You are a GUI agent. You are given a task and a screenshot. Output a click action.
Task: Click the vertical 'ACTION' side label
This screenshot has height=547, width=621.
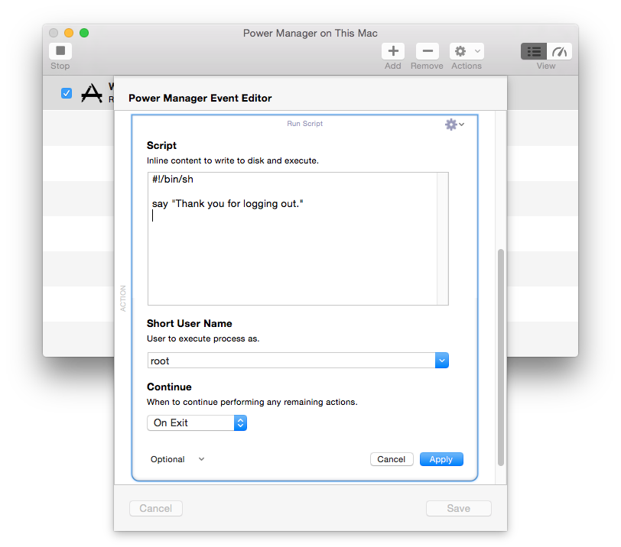click(123, 299)
